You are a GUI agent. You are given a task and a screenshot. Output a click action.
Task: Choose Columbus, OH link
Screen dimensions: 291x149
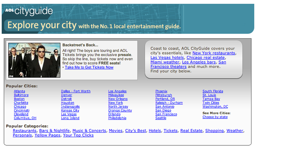point(25,118)
